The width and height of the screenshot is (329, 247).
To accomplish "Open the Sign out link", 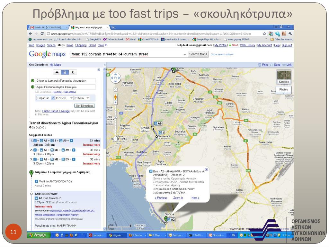I will [287, 45].
